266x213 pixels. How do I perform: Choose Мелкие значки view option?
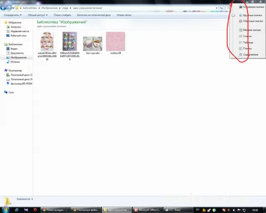click(x=250, y=30)
